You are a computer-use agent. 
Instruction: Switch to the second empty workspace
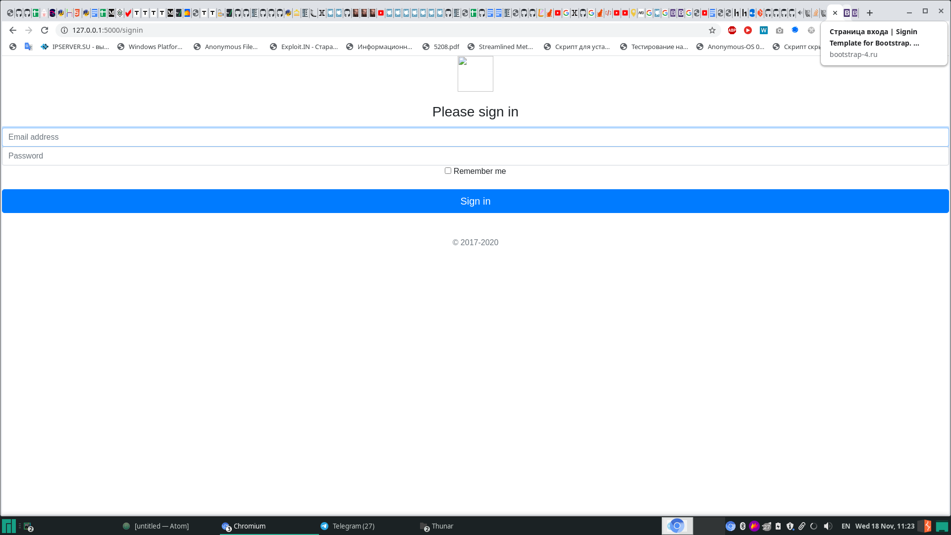pyautogui.click(x=709, y=526)
